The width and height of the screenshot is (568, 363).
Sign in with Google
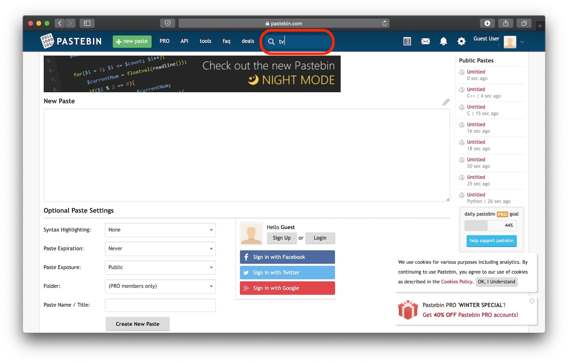[x=287, y=288]
